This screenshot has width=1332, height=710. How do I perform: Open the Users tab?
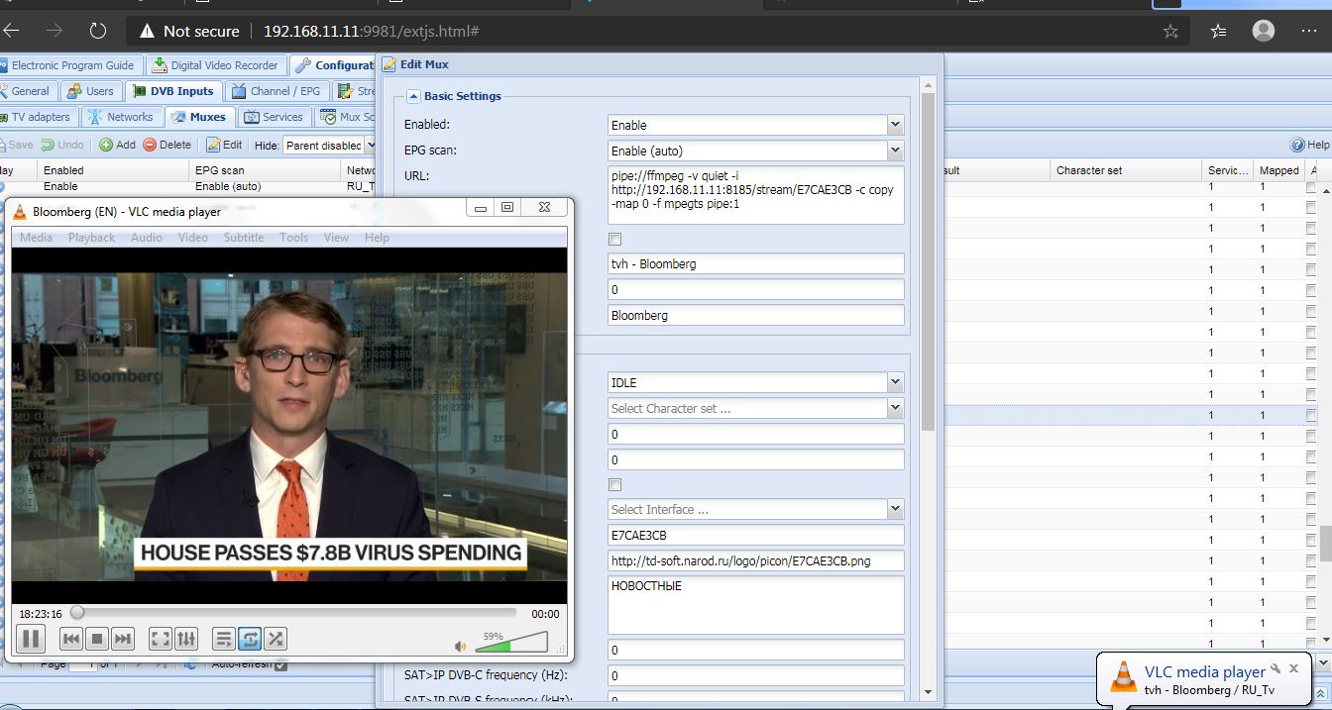click(90, 91)
